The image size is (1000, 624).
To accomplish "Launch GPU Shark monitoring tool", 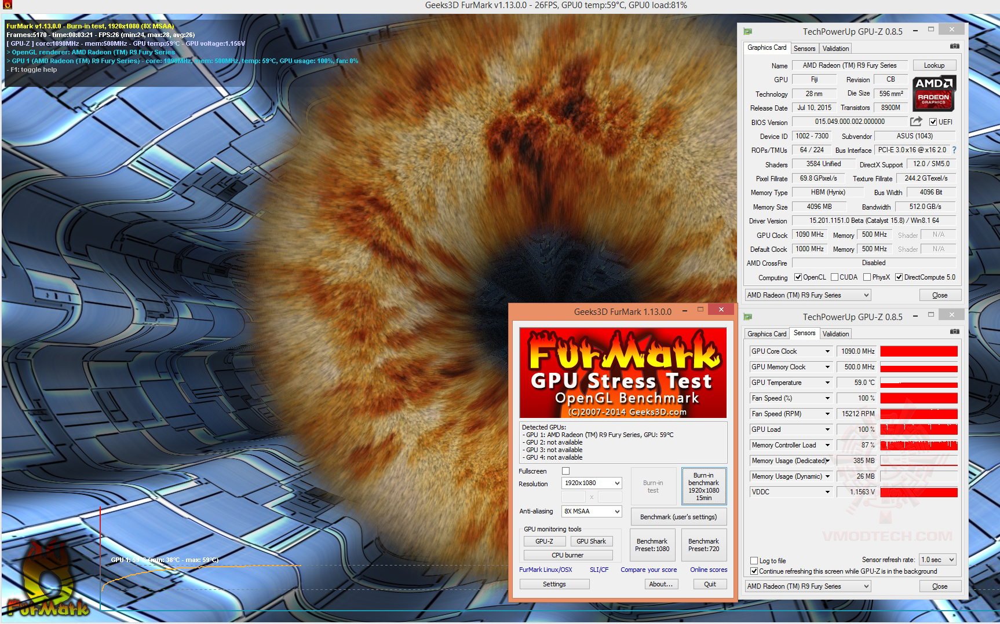I will tap(591, 541).
